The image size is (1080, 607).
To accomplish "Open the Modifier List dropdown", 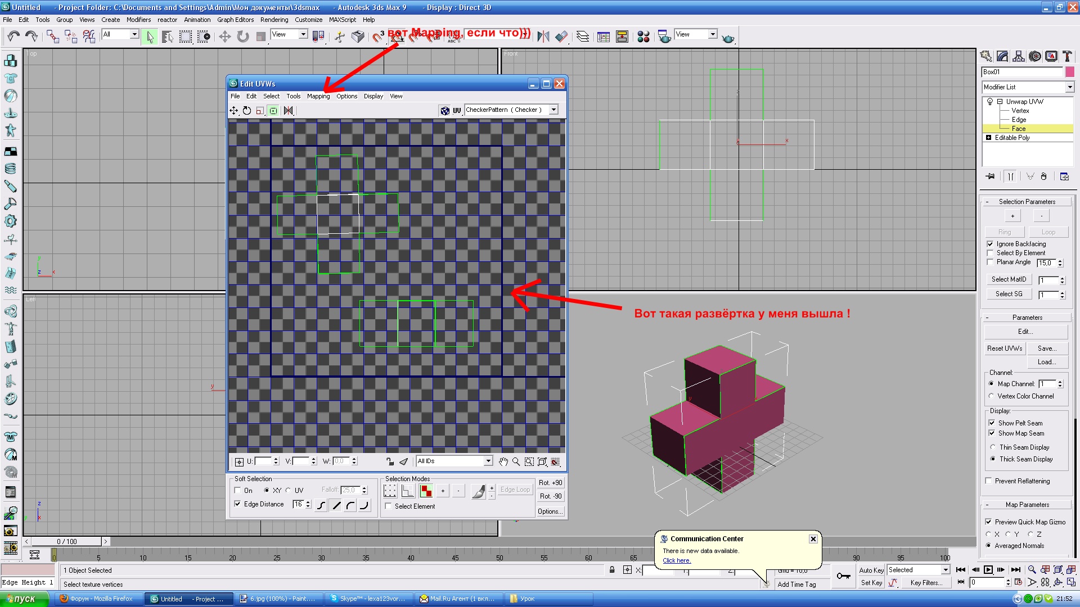I will coord(1069,87).
